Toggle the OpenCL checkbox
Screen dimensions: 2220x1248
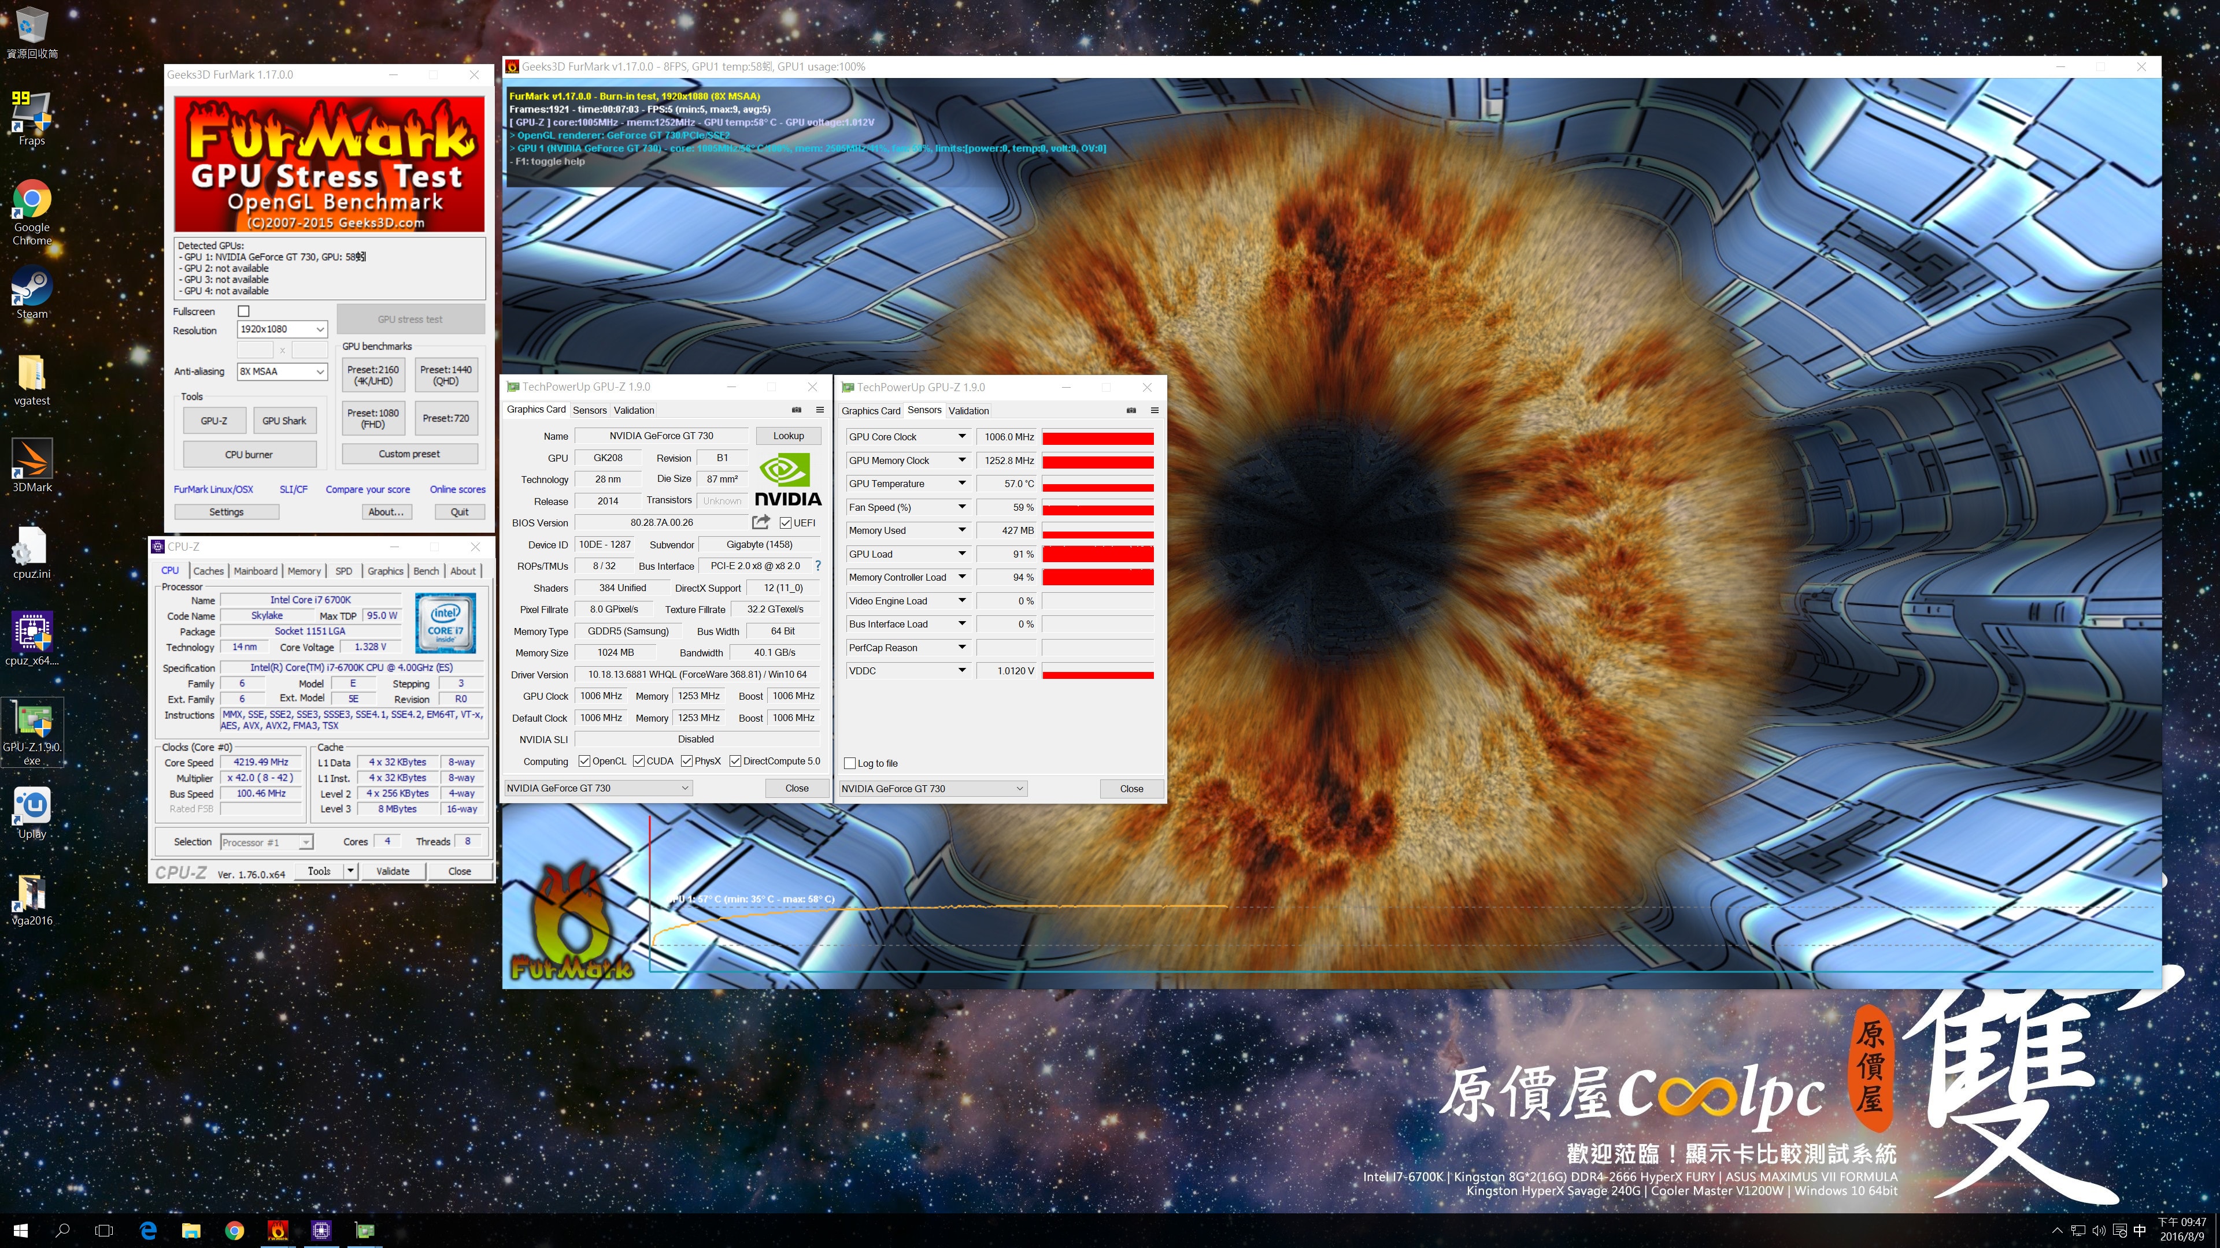pos(584,762)
